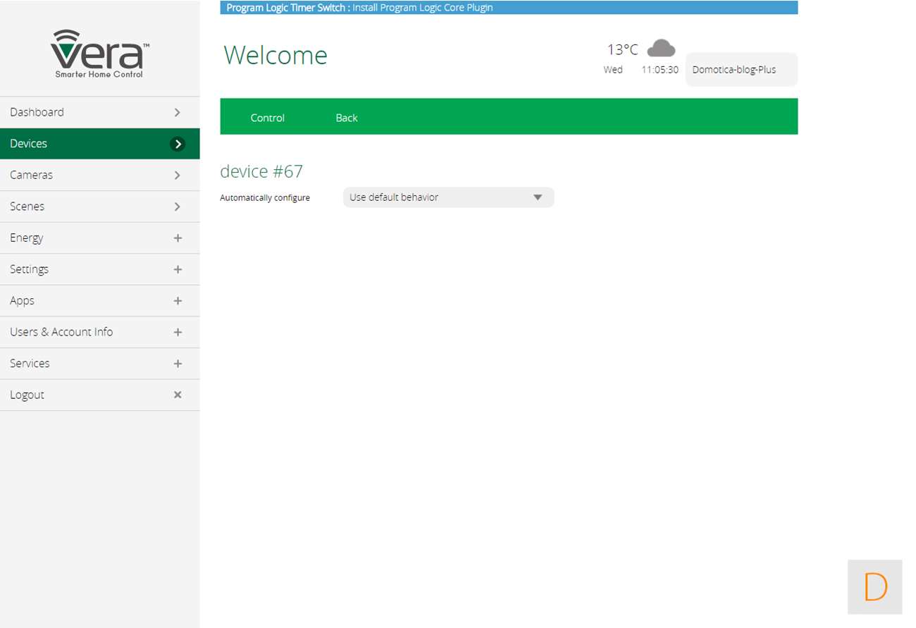Click the Logout X icon
The height and width of the screenshot is (628, 916).
(178, 395)
